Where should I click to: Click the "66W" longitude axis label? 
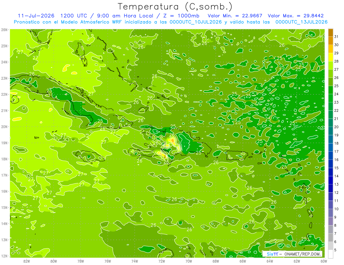[x=243, y=261]
